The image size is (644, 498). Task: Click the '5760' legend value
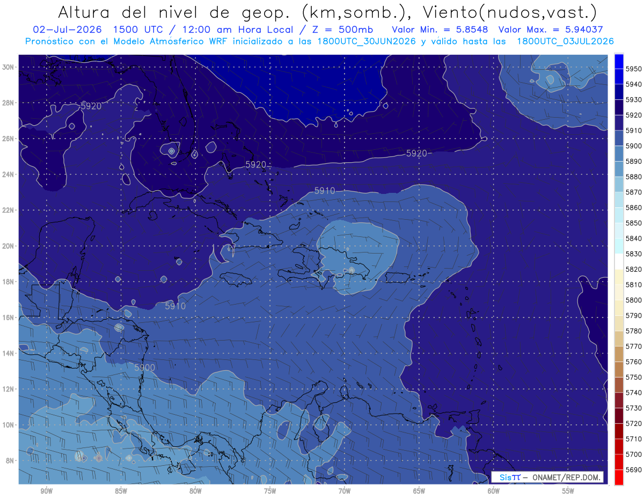click(x=633, y=362)
